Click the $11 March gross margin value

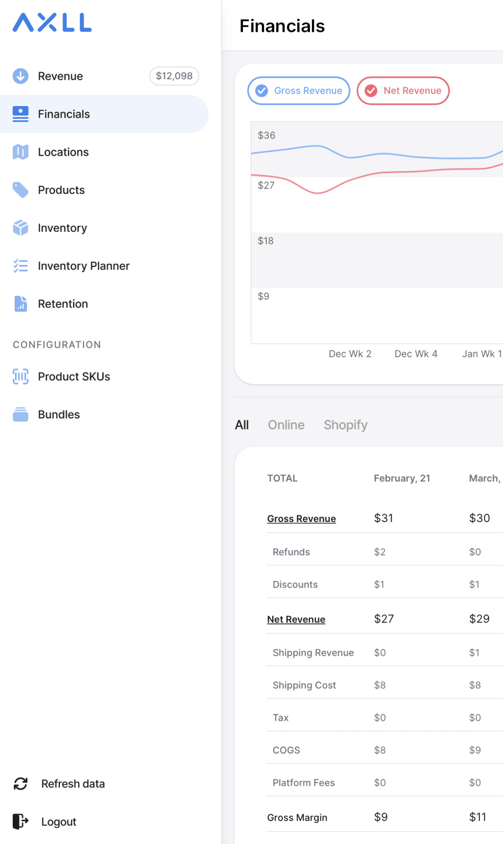(x=478, y=817)
